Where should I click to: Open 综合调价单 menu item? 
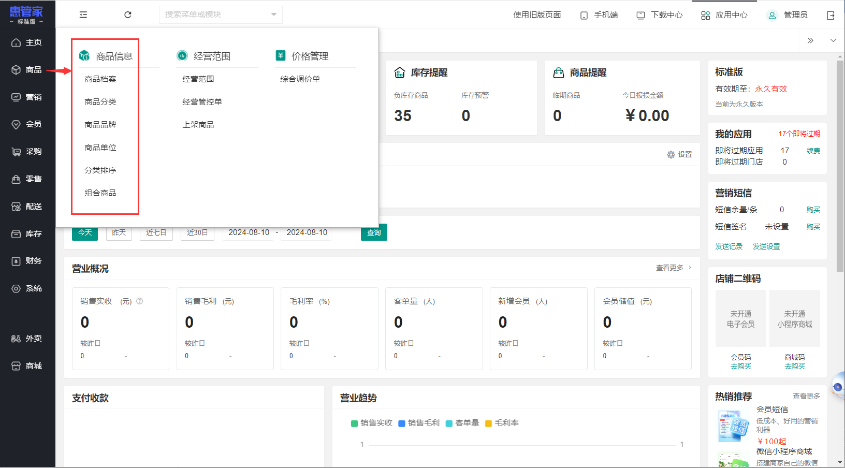click(300, 79)
